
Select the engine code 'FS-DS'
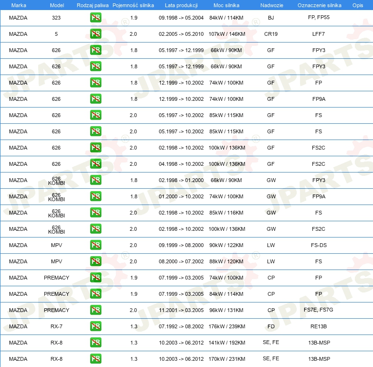[x=319, y=245]
